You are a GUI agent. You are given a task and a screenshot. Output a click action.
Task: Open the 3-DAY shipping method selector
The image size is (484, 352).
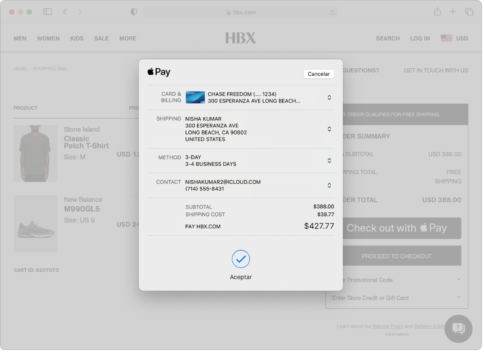pos(329,161)
